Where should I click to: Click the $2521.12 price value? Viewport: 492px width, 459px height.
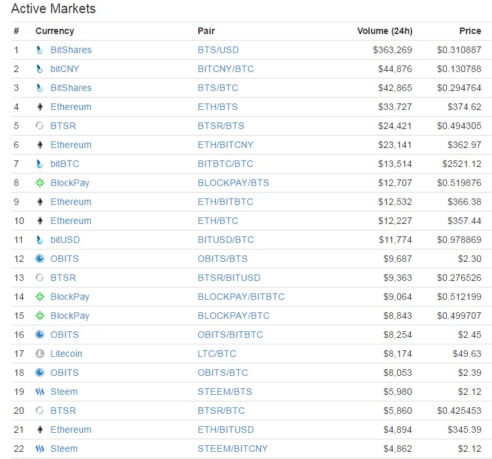tap(461, 164)
